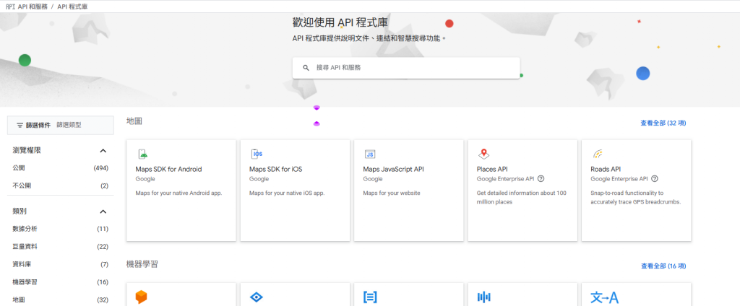
Task: Open the API 和服務 breadcrumb
Action: click(33, 7)
